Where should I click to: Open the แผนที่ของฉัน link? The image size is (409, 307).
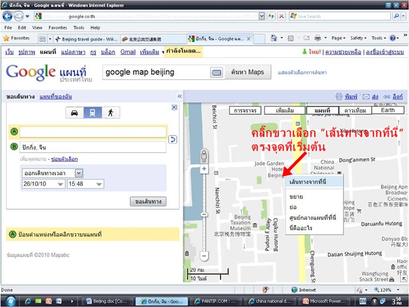(x=56, y=96)
